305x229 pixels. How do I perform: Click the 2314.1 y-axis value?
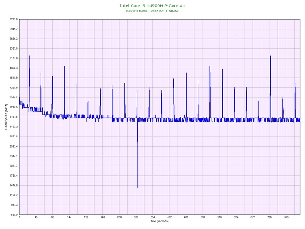click(14, 156)
